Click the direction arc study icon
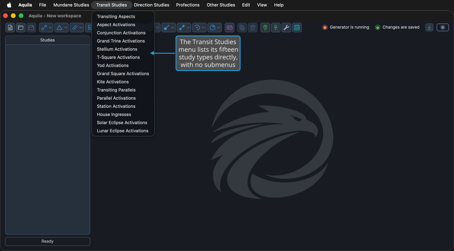The image size is (454, 251). tap(197, 28)
